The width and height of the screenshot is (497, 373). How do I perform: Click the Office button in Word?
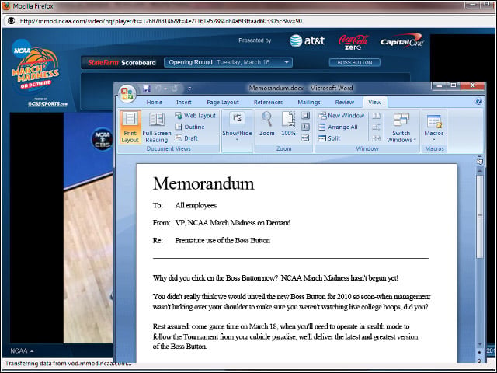tap(127, 93)
